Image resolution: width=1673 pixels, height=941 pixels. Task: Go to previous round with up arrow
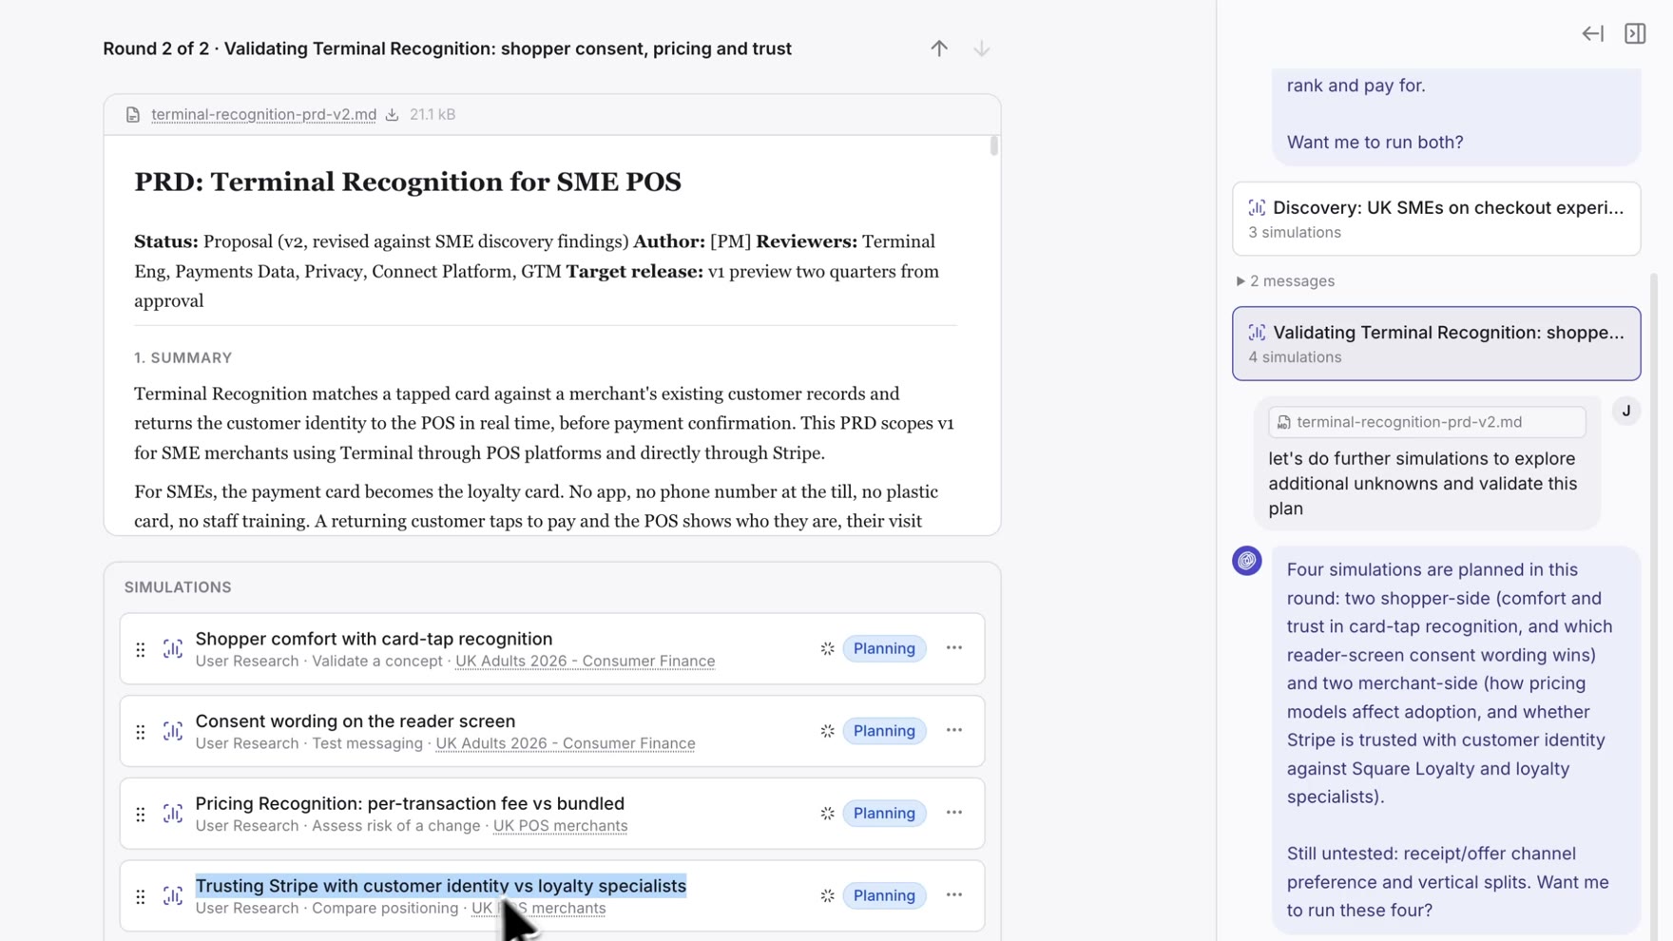939,48
